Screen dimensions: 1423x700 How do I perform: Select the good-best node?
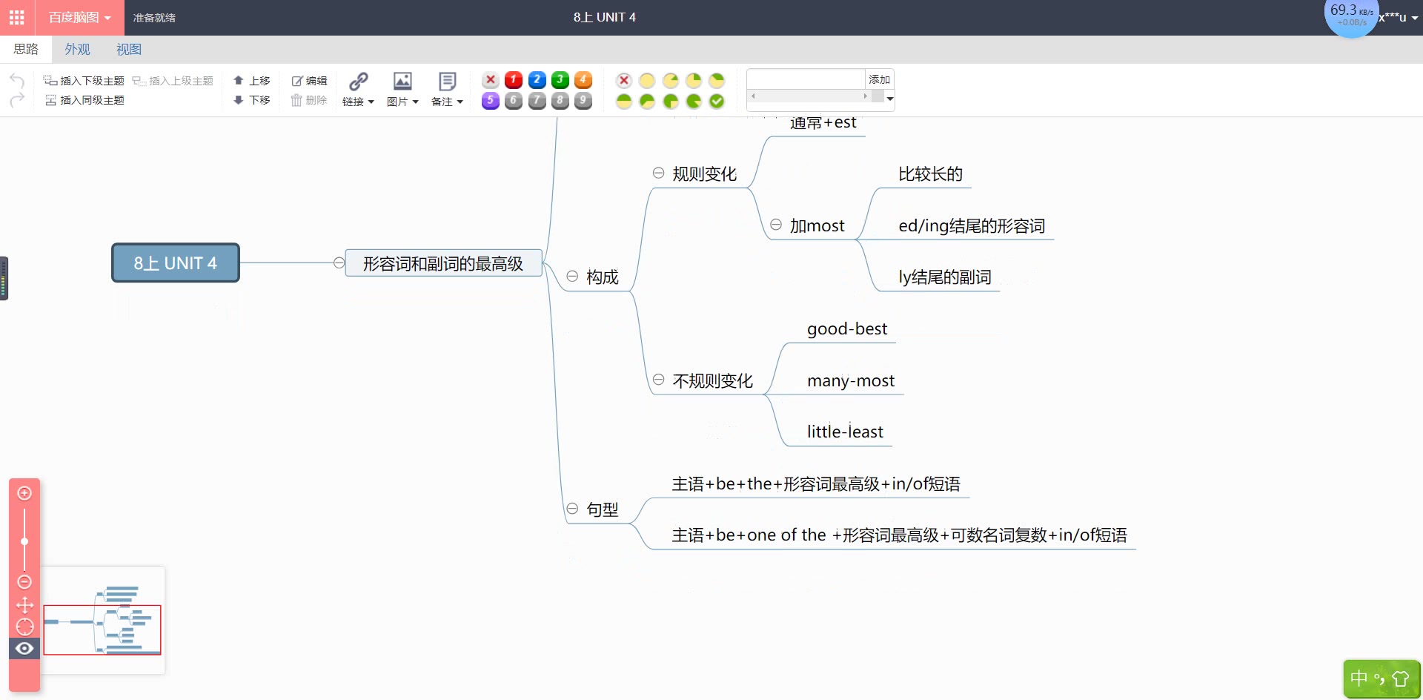[847, 328]
